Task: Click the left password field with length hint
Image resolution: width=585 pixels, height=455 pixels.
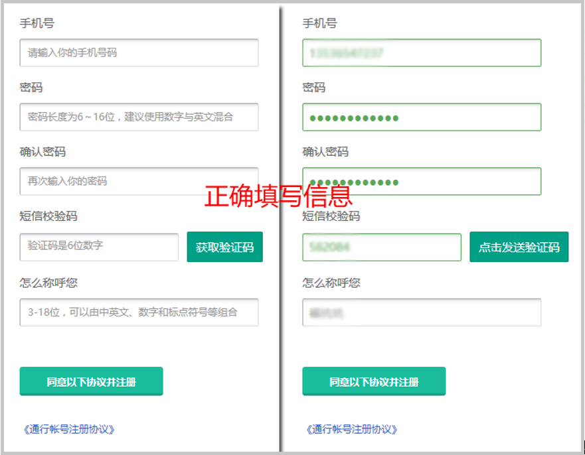Action: [x=139, y=117]
